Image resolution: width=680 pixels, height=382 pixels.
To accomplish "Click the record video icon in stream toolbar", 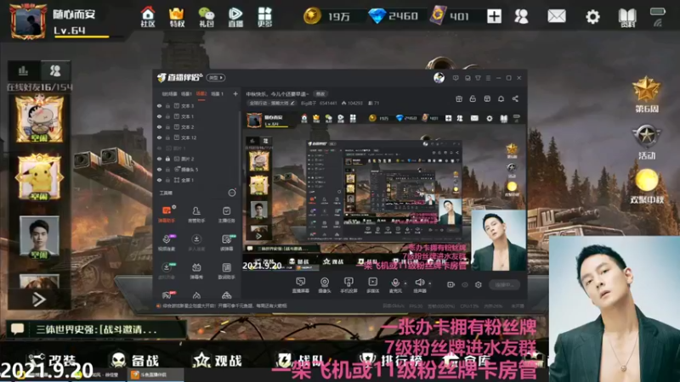I will tap(451, 284).
